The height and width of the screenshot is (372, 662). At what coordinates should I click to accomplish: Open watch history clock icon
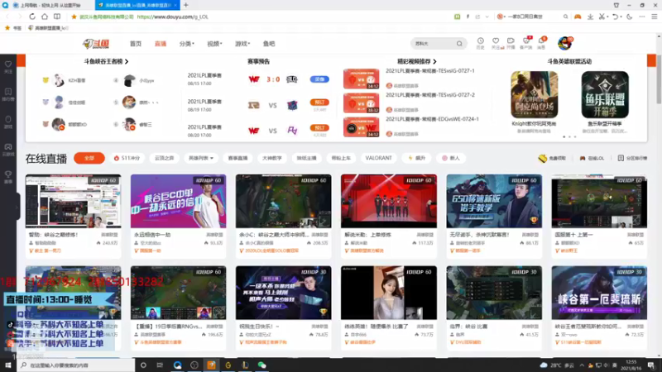click(x=481, y=42)
